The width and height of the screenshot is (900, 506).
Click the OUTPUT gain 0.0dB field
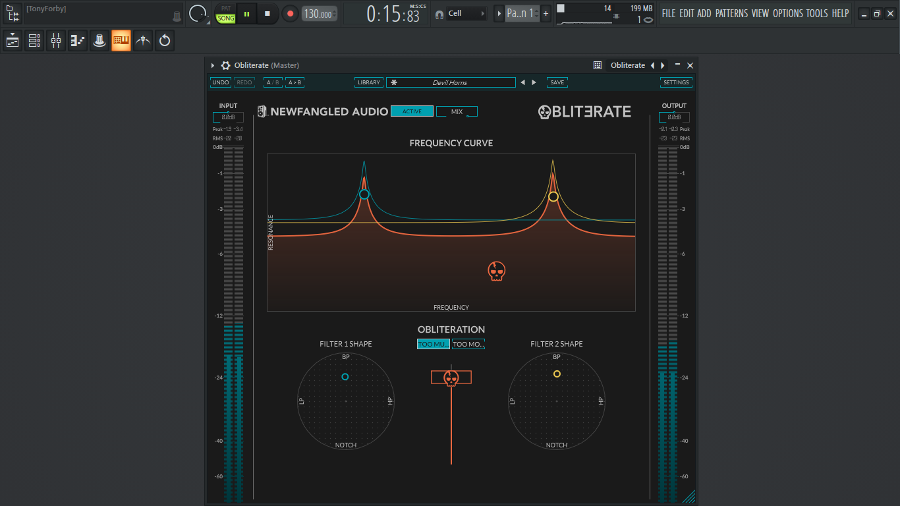(x=674, y=117)
